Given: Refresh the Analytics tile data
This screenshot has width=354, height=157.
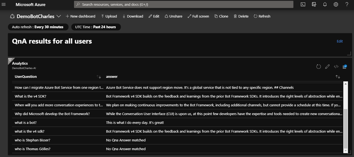Looking at the screenshot, I should (x=319, y=67).
